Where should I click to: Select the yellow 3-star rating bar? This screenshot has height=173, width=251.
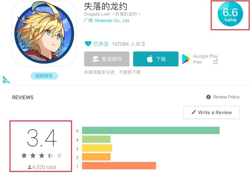pos(97,148)
